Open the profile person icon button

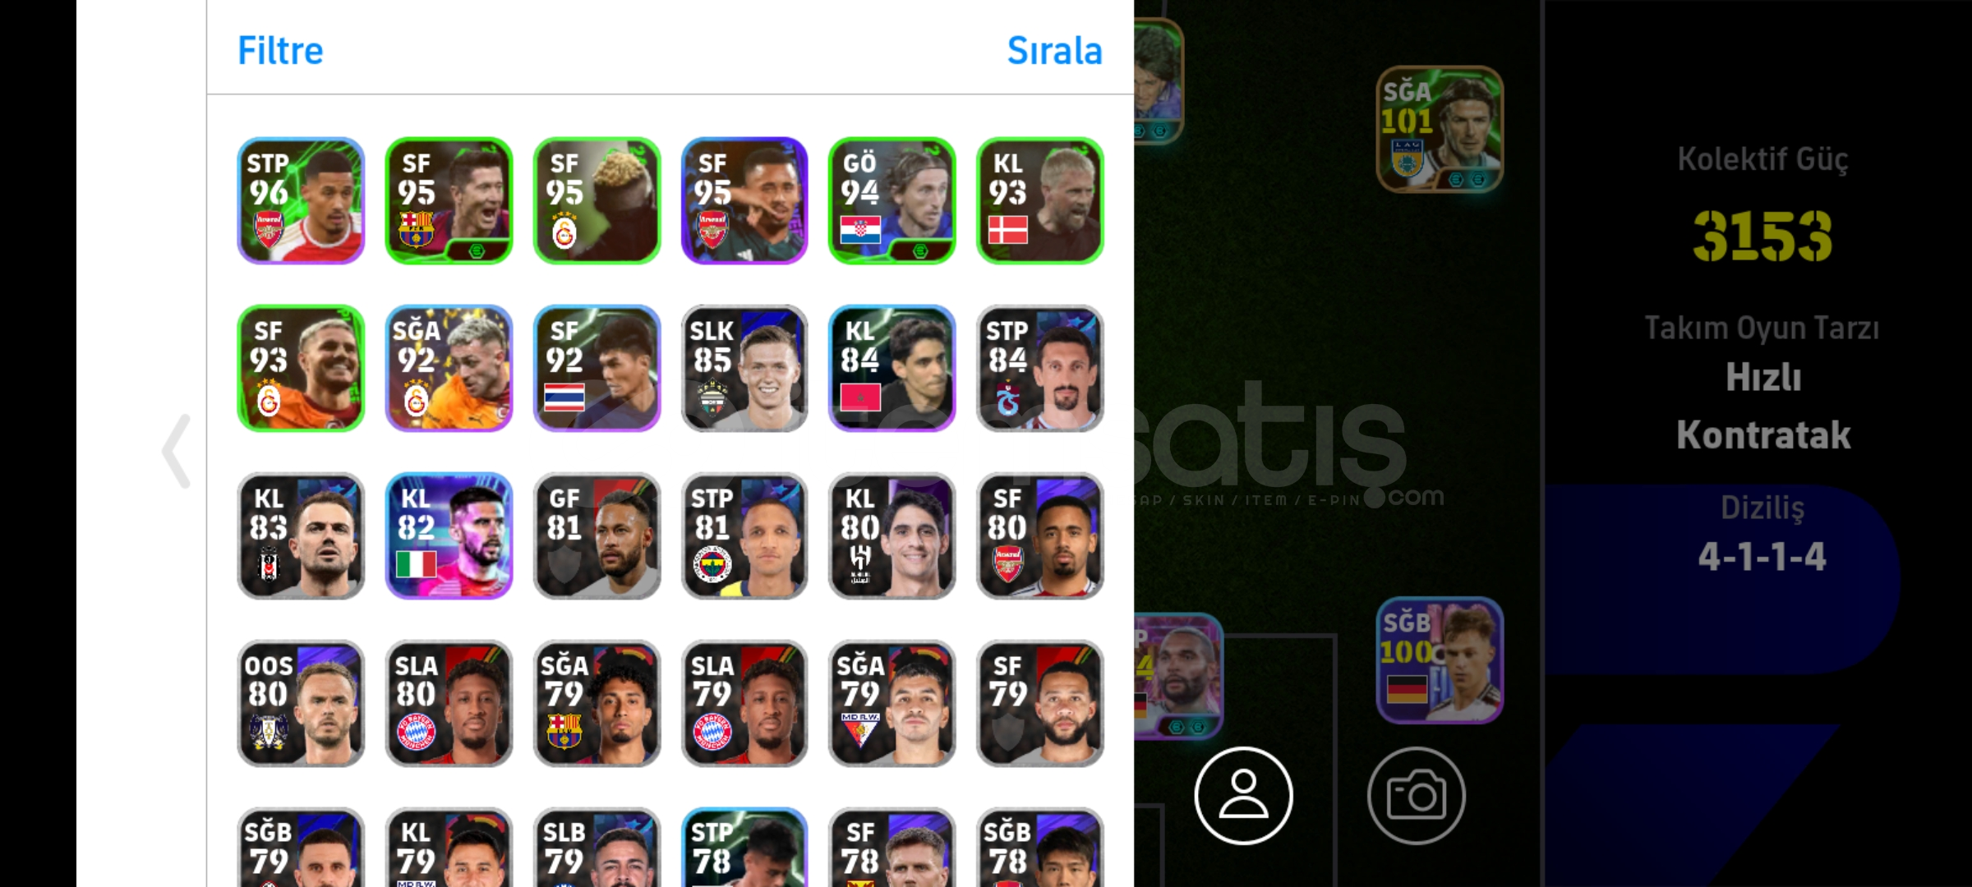(1243, 795)
